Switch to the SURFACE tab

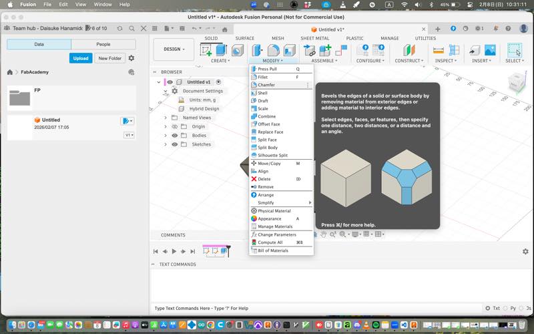tap(244, 38)
